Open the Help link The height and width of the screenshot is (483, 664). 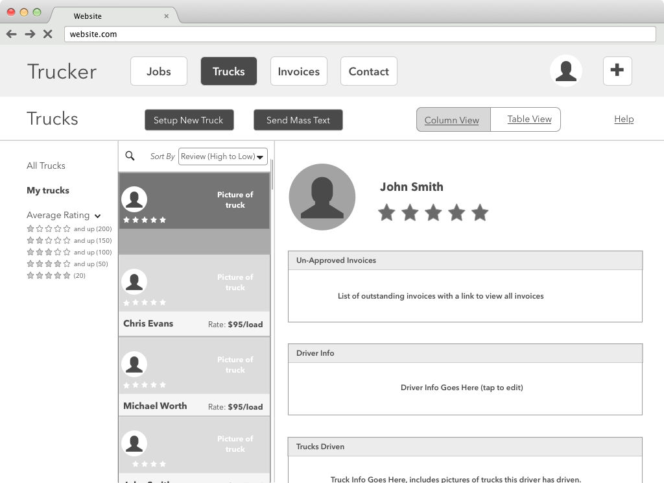pos(624,119)
